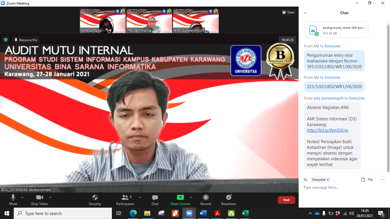Open the Windows Start menu
Image resolution: width=390 pixels, height=219 pixels.
(7, 213)
